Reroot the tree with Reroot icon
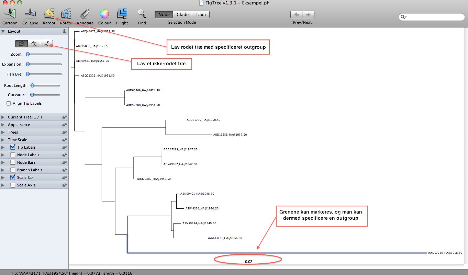468x275 pixels. (x=49, y=14)
